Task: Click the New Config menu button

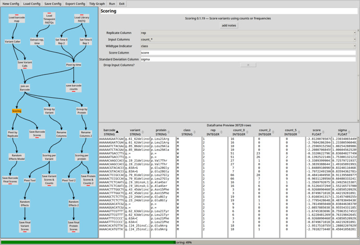Action: [11, 4]
